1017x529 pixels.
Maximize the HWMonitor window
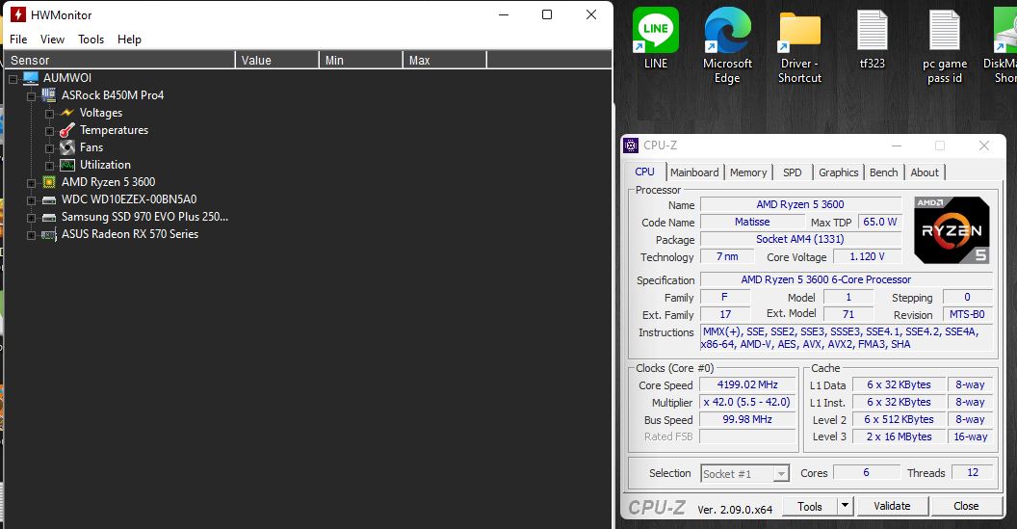(547, 14)
